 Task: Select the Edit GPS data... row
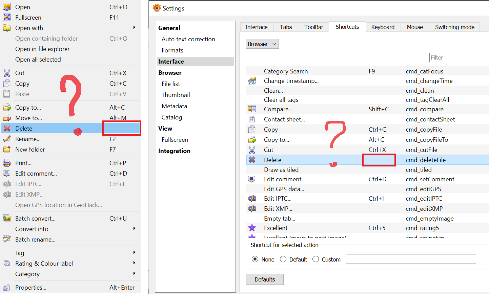(x=368, y=189)
